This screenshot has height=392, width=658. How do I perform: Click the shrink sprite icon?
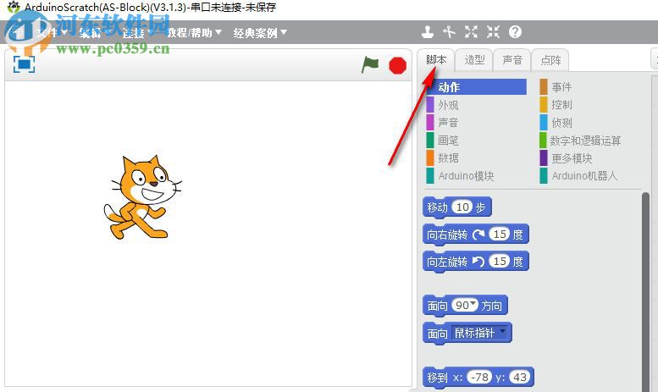pyautogui.click(x=493, y=32)
